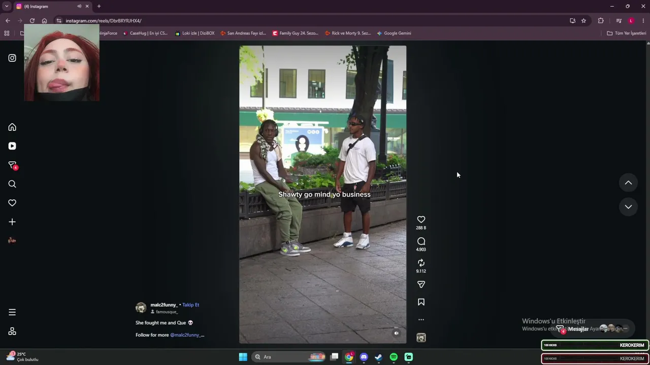This screenshot has height=365, width=650.
Task: Open Windows Start menu
Action: click(243, 357)
